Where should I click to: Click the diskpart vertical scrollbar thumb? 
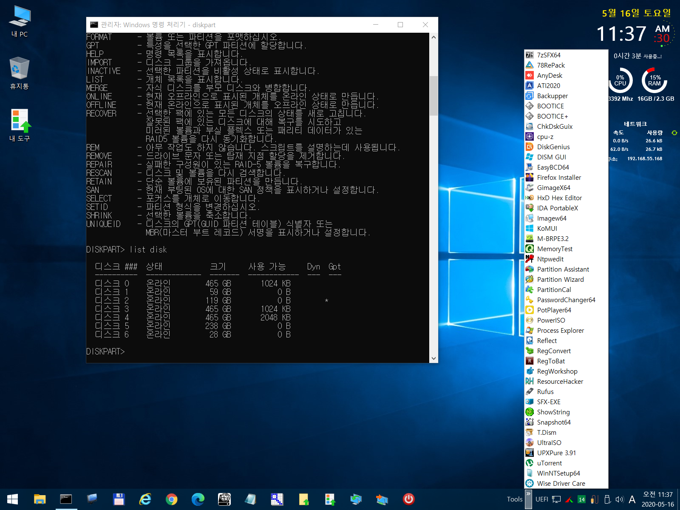[433, 96]
